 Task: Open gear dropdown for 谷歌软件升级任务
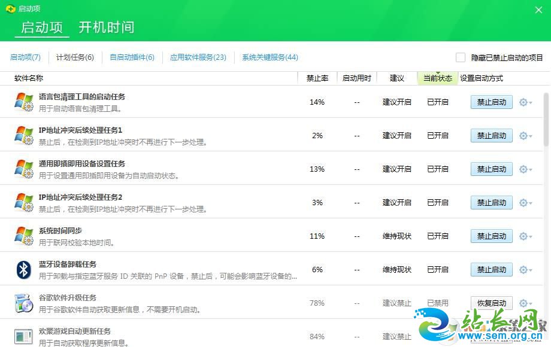525,303
